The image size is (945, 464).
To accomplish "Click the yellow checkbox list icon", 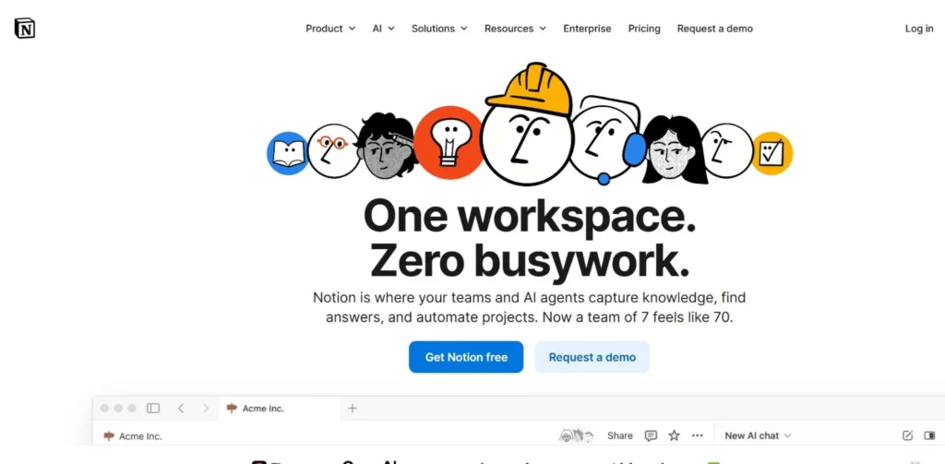I will [x=772, y=153].
